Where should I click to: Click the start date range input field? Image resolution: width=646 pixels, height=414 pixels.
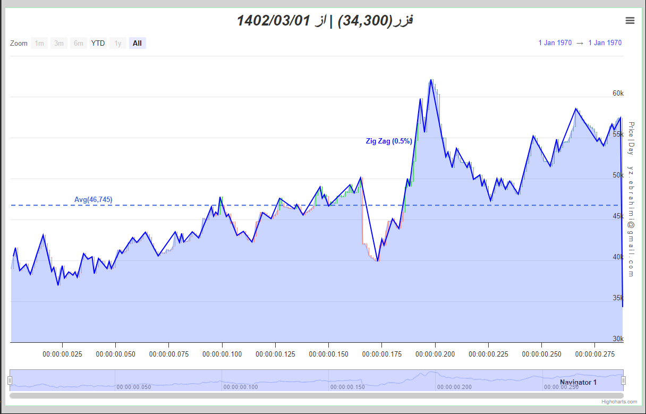[555, 43]
